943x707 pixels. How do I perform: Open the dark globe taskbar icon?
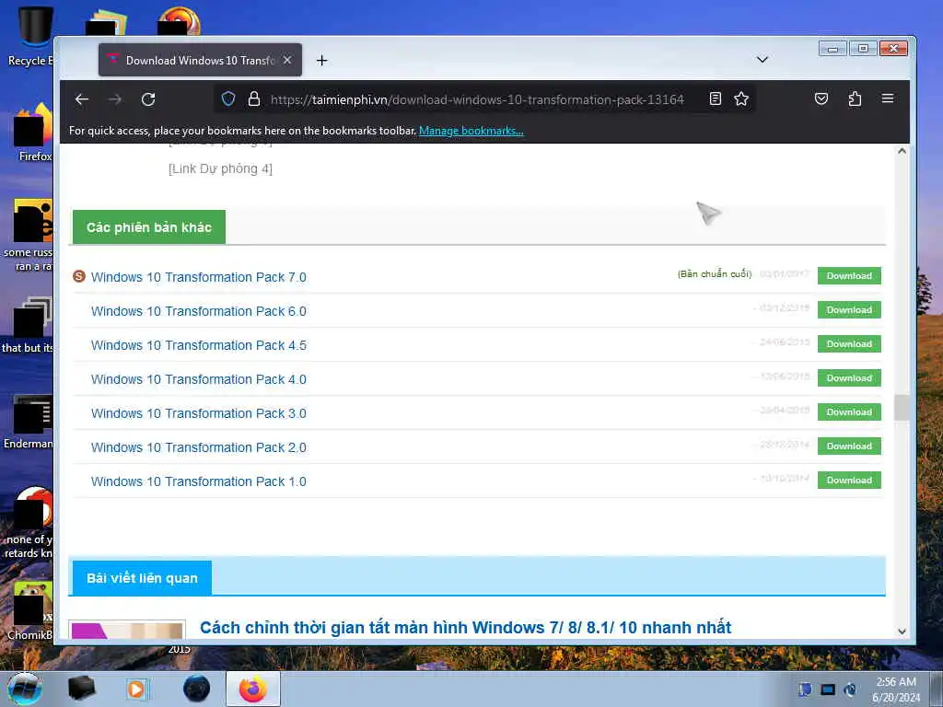196,689
